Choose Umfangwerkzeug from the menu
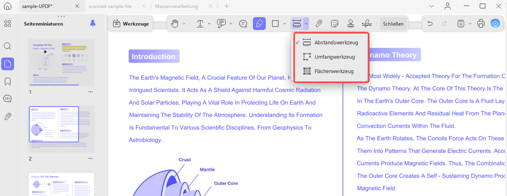 [x=331, y=57]
